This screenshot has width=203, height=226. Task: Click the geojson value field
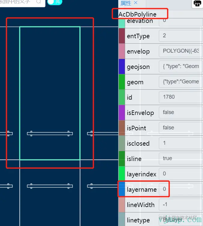click(x=181, y=66)
